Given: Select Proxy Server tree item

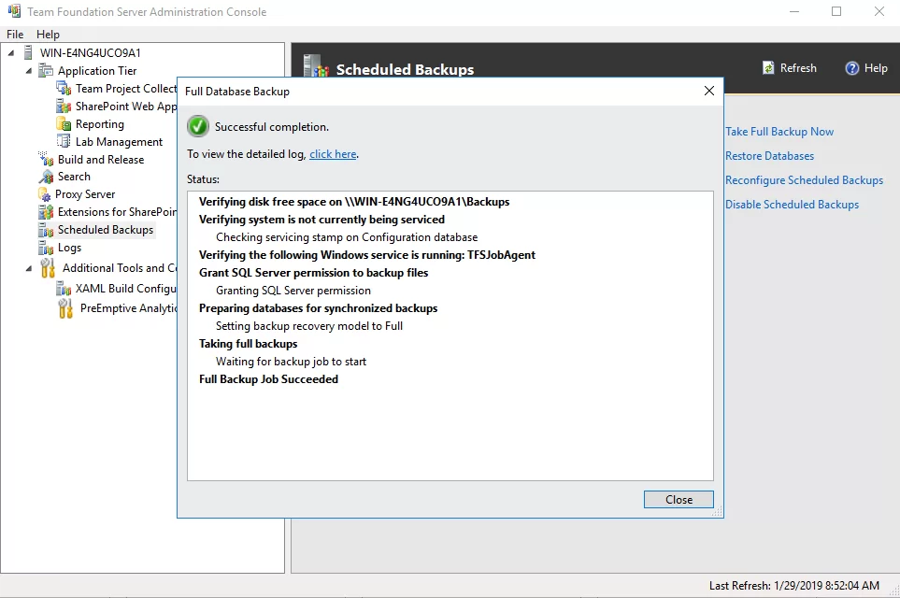Looking at the screenshot, I should click(x=85, y=194).
